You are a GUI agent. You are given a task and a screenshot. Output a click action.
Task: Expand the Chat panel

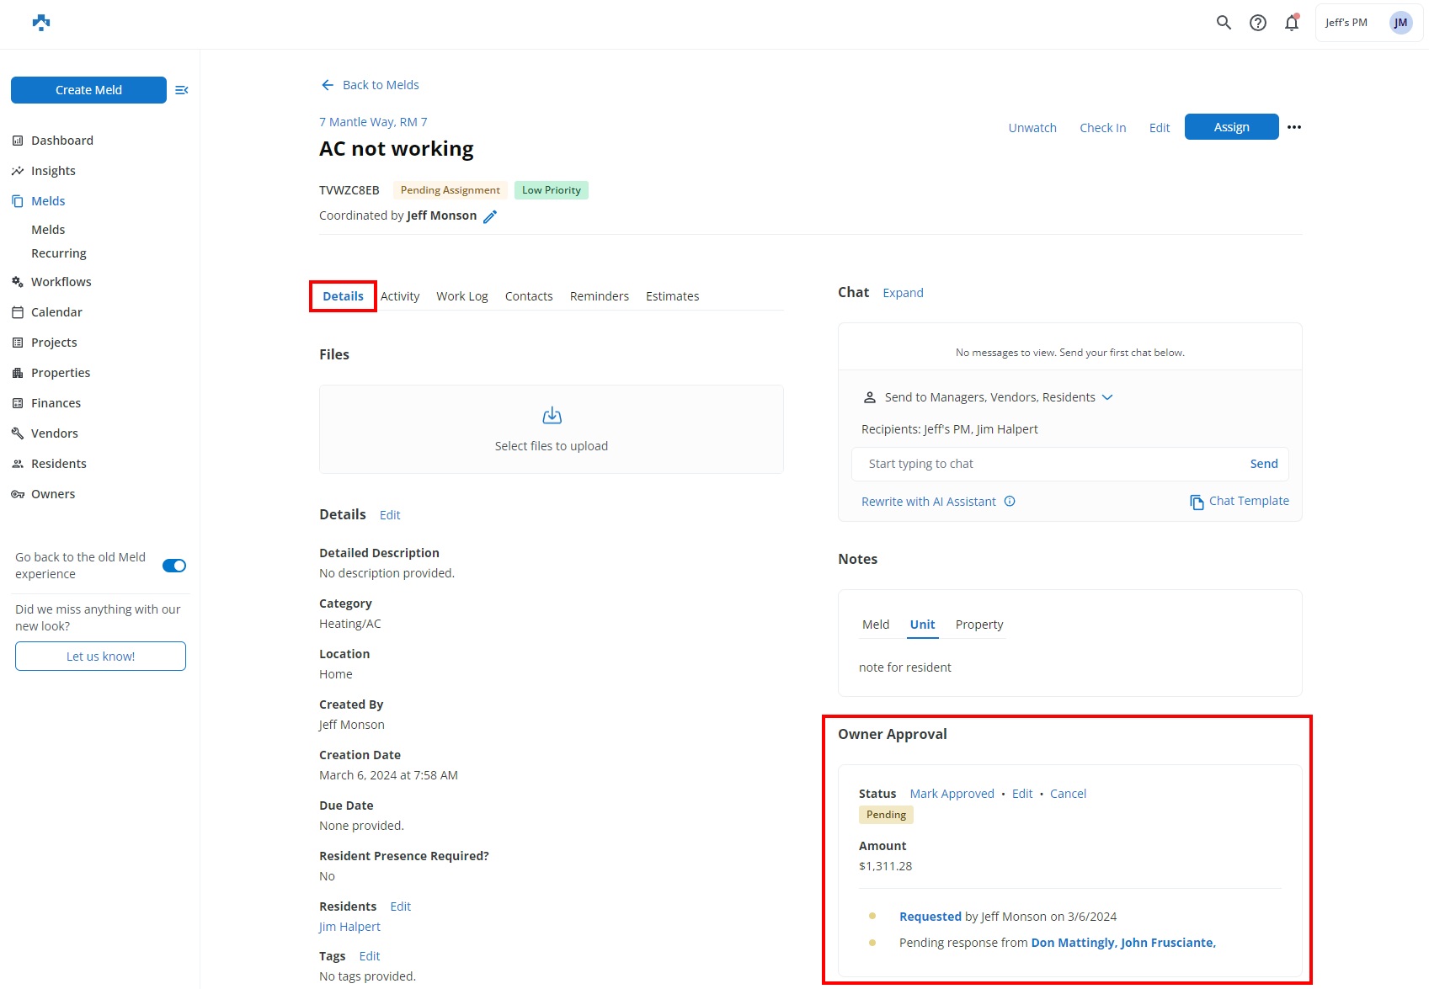(x=903, y=293)
